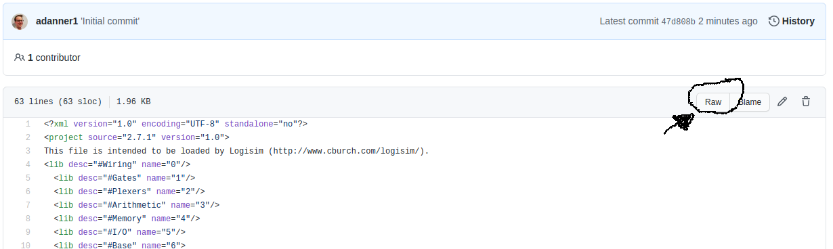Select line number 9

click(28, 232)
